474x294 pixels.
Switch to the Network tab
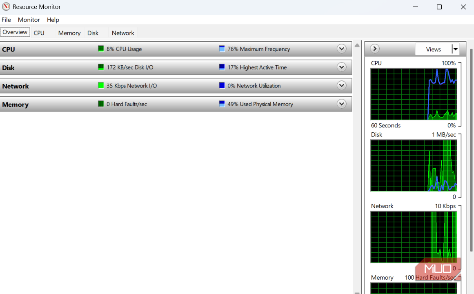tap(123, 33)
